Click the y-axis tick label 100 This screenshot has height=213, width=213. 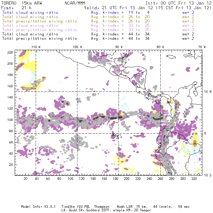10,120
